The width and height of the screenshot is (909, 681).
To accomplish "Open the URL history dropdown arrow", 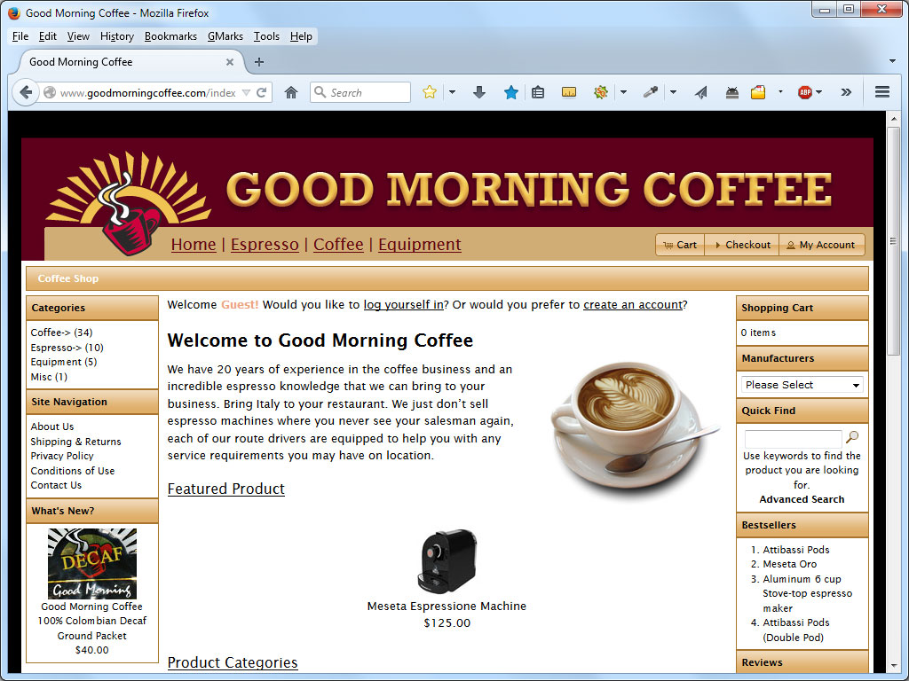I will (246, 92).
